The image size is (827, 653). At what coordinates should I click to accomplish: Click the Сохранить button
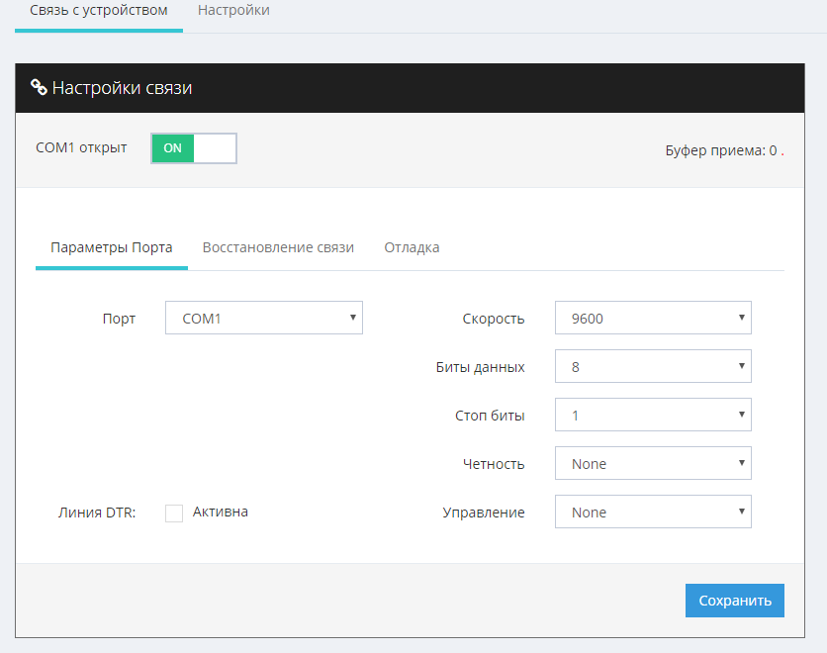pyautogui.click(x=734, y=601)
